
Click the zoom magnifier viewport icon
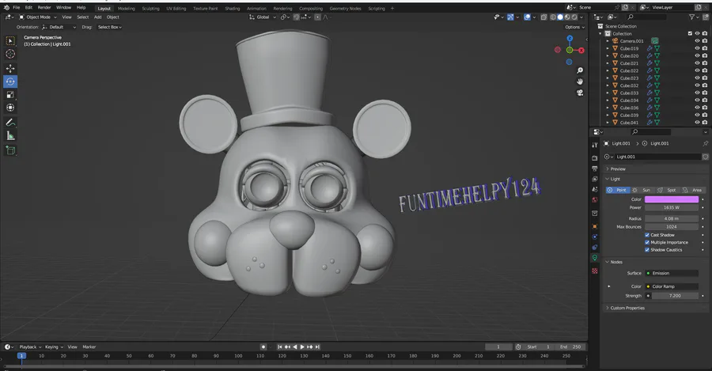[580, 70]
